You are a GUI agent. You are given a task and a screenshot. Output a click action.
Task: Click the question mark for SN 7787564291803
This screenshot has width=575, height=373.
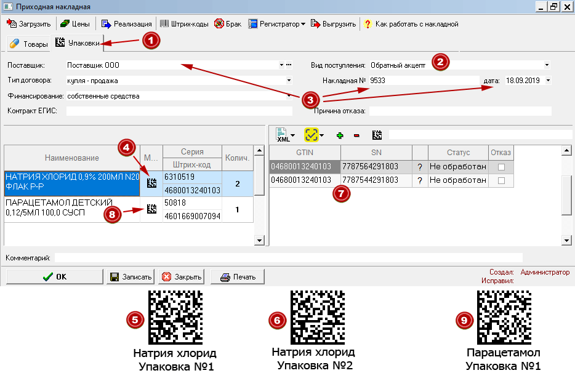[x=420, y=167]
